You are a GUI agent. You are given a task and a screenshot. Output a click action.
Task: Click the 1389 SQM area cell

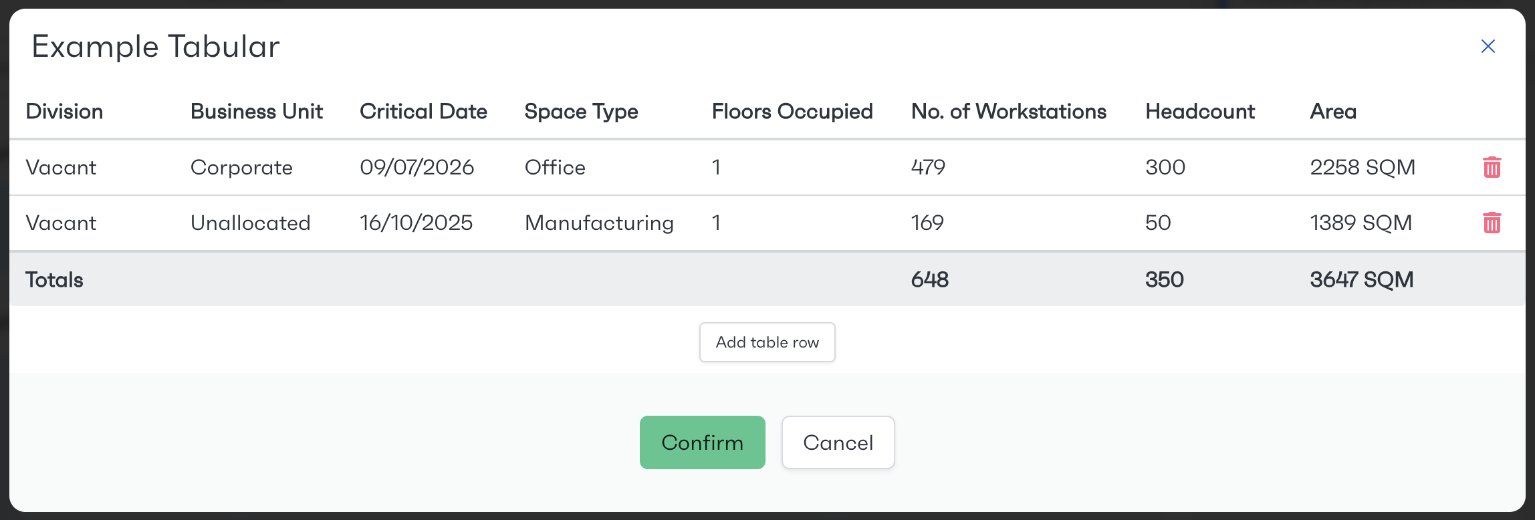click(1361, 223)
